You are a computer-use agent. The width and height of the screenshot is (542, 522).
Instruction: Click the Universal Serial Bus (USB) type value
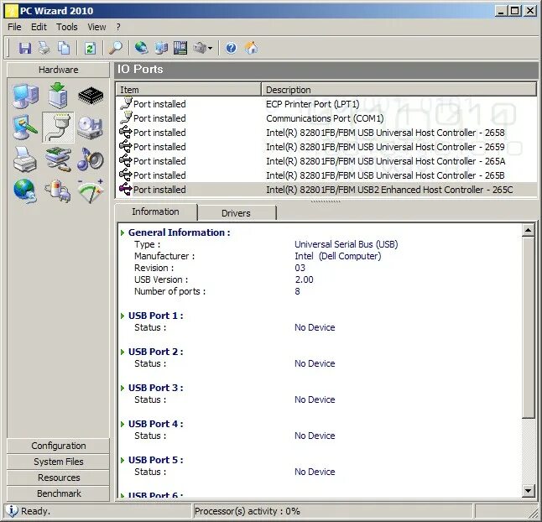click(346, 244)
